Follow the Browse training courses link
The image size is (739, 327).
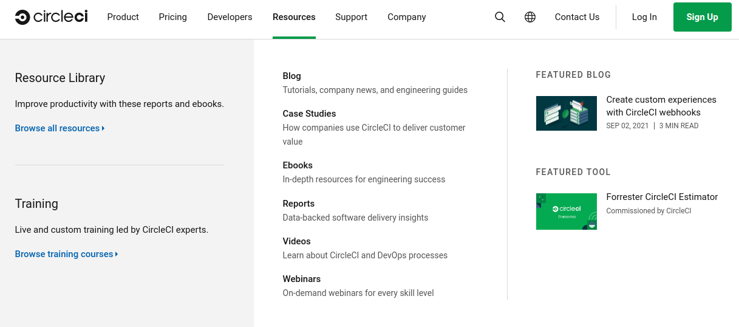point(67,254)
